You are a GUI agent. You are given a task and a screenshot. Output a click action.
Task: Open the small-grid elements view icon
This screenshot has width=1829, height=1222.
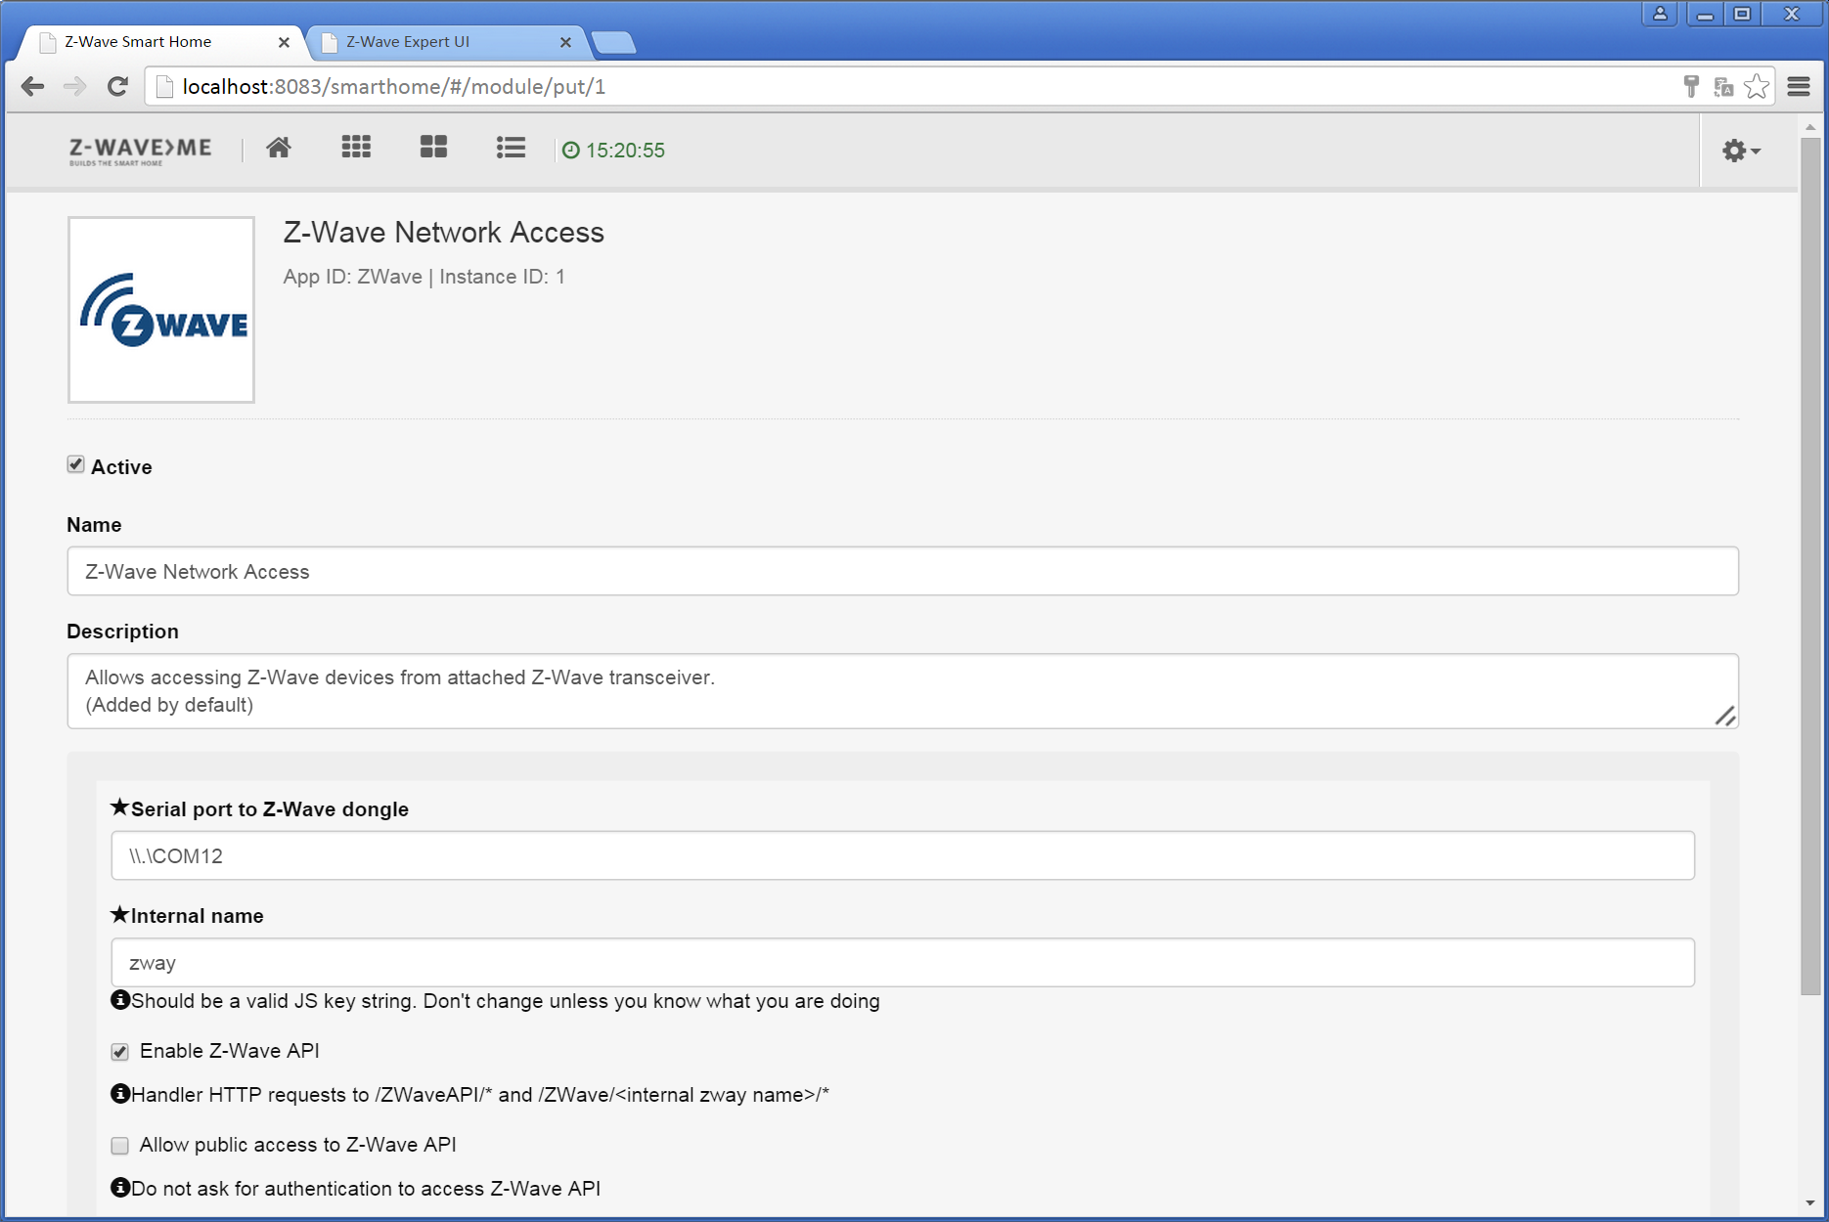click(356, 148)
